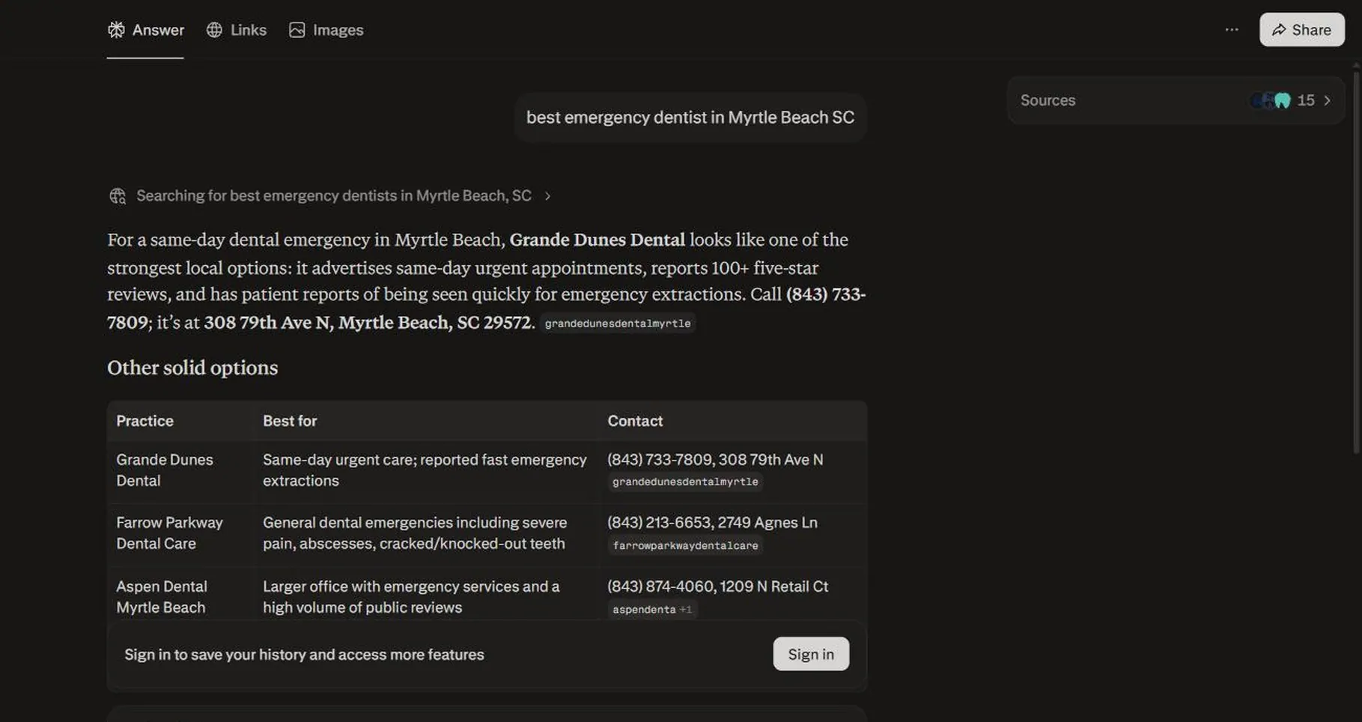Viewport: 1362px width, 722px height.
Task: Sign in using the Sign in button
Action: (x=811, y=654)
